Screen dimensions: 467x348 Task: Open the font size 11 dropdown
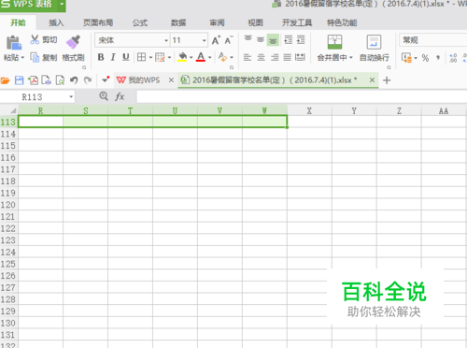(x=205, y=40)
